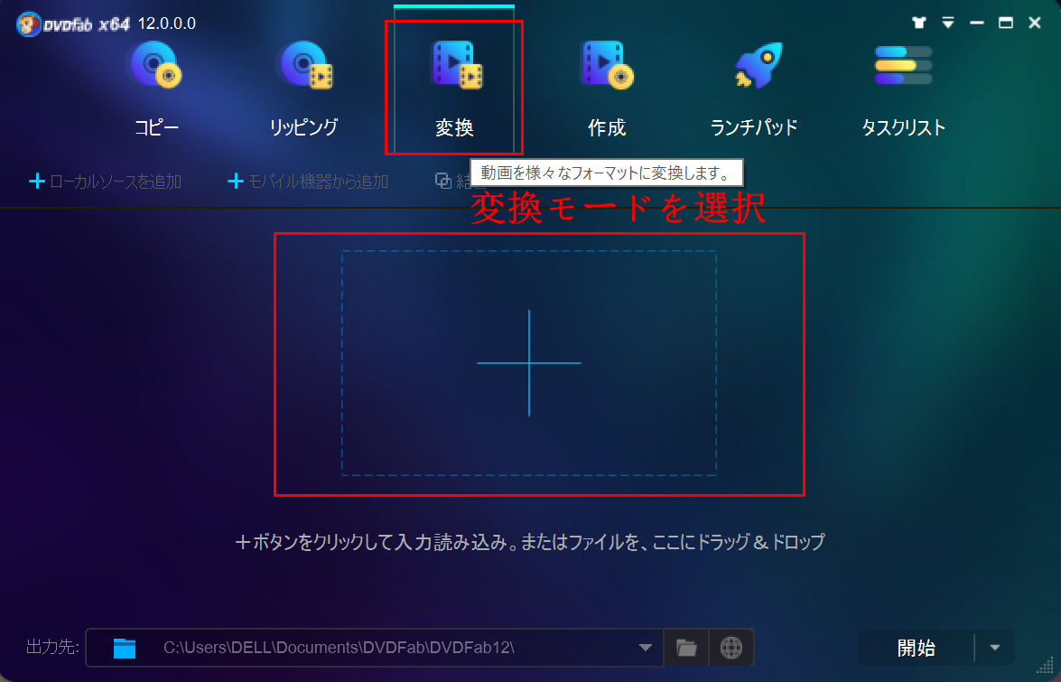Click the T-shirt skin icon in title bar
The image size is (1061, 682).
(919, 23)
